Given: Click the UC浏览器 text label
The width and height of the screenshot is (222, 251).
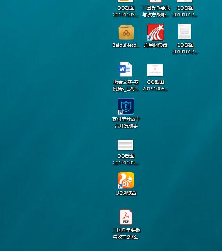Looking at the screenshot, I should click(x=126, y=193).
